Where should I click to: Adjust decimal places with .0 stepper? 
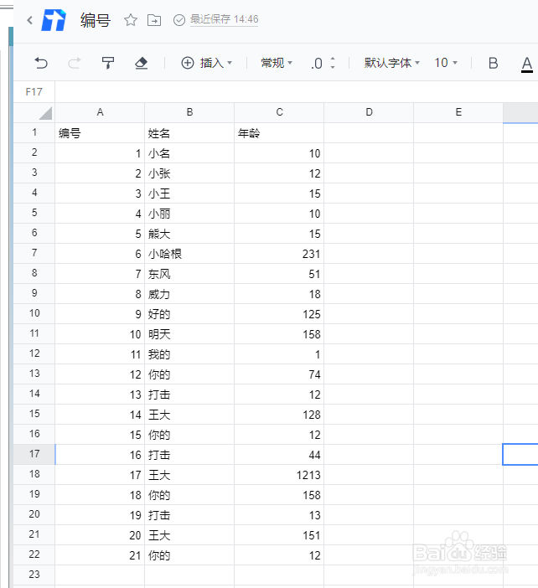(x=323, y=63)
